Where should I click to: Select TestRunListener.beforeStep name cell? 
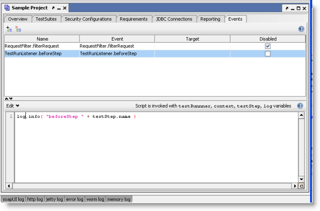click(x=42, y=53)
